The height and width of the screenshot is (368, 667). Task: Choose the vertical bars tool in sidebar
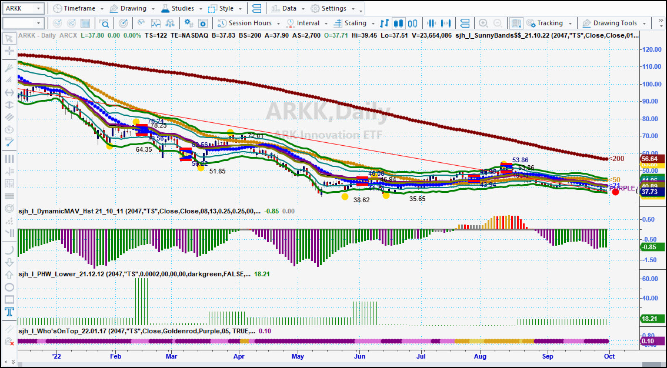pos(8,159)
